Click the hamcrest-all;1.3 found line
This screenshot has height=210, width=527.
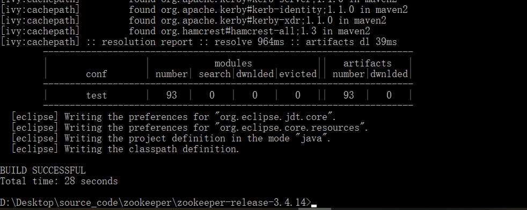click(185, 31)
